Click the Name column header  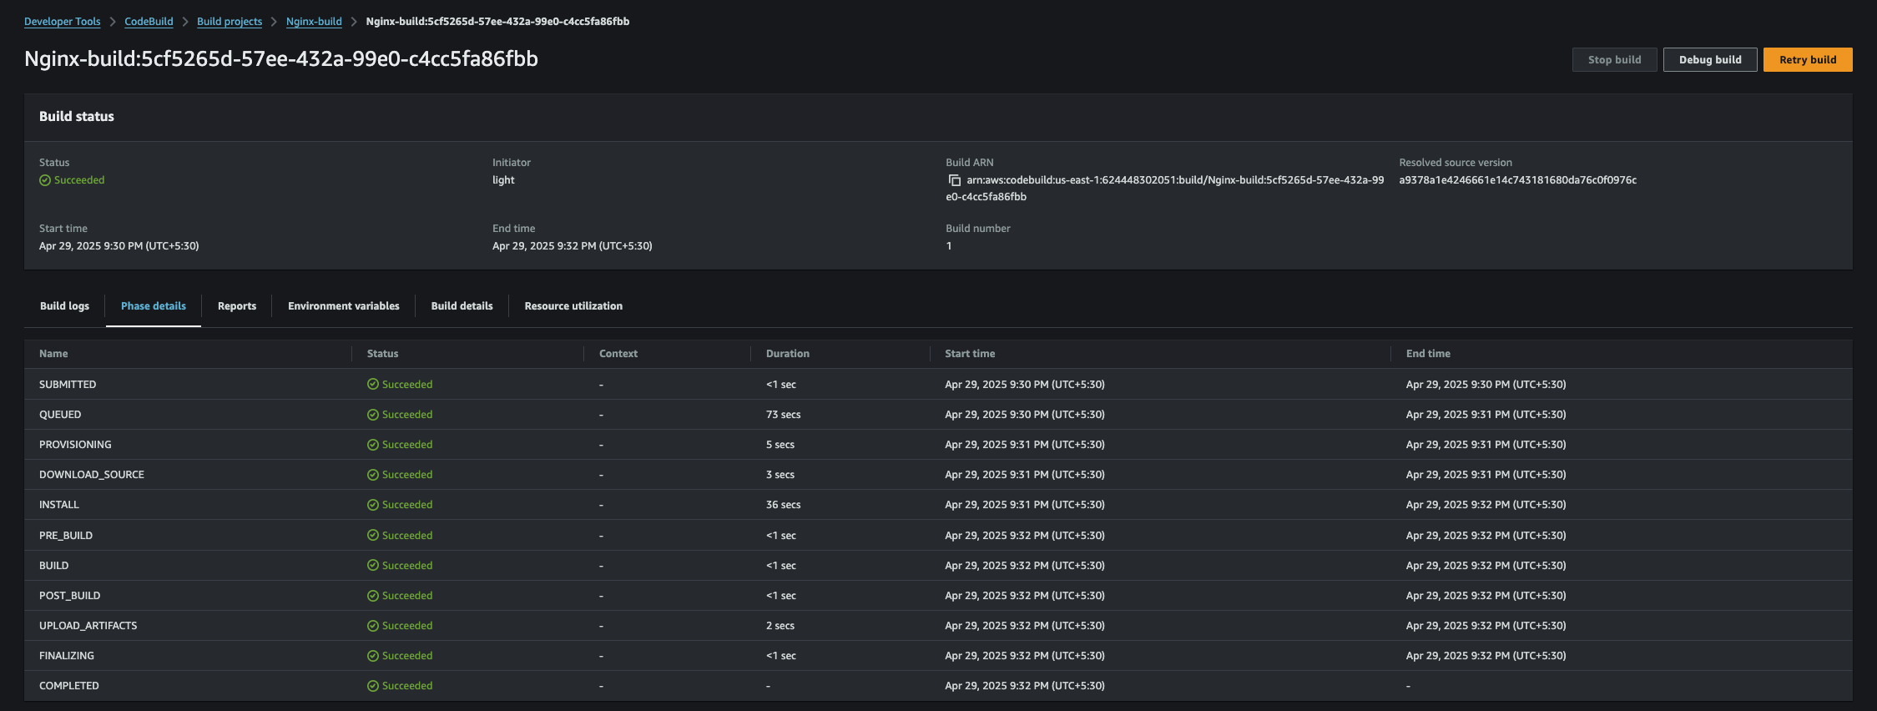coord(53,354)
